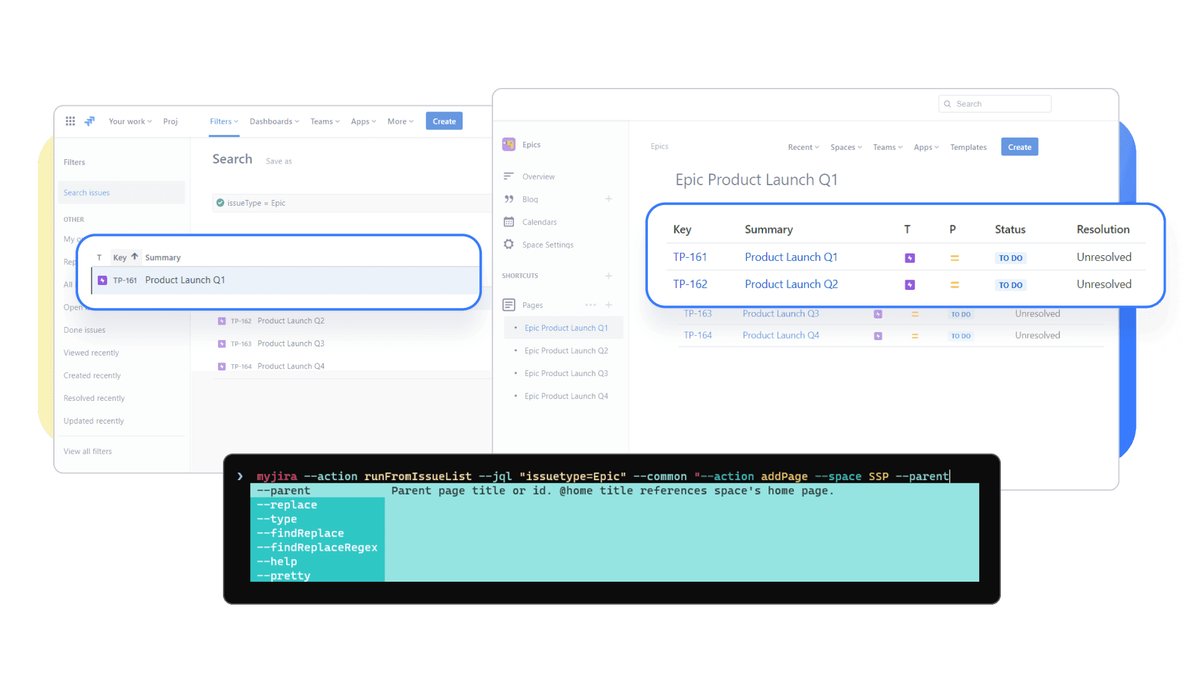The image size is (1204, 679).
Task: Click the Pages icon in the sidebar
Action: click(x=509, y=304)
